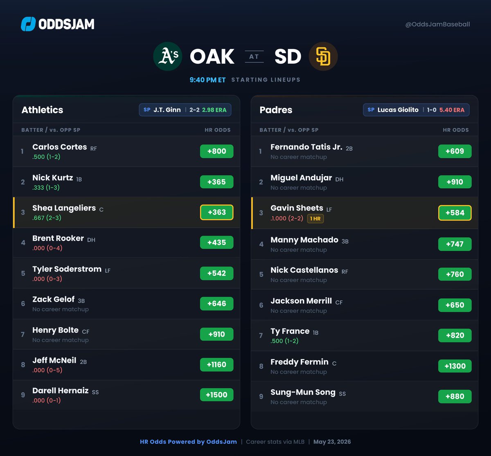Click the Padres panel title
Viewport: 491px width, 456px height.
click(276, 110)
